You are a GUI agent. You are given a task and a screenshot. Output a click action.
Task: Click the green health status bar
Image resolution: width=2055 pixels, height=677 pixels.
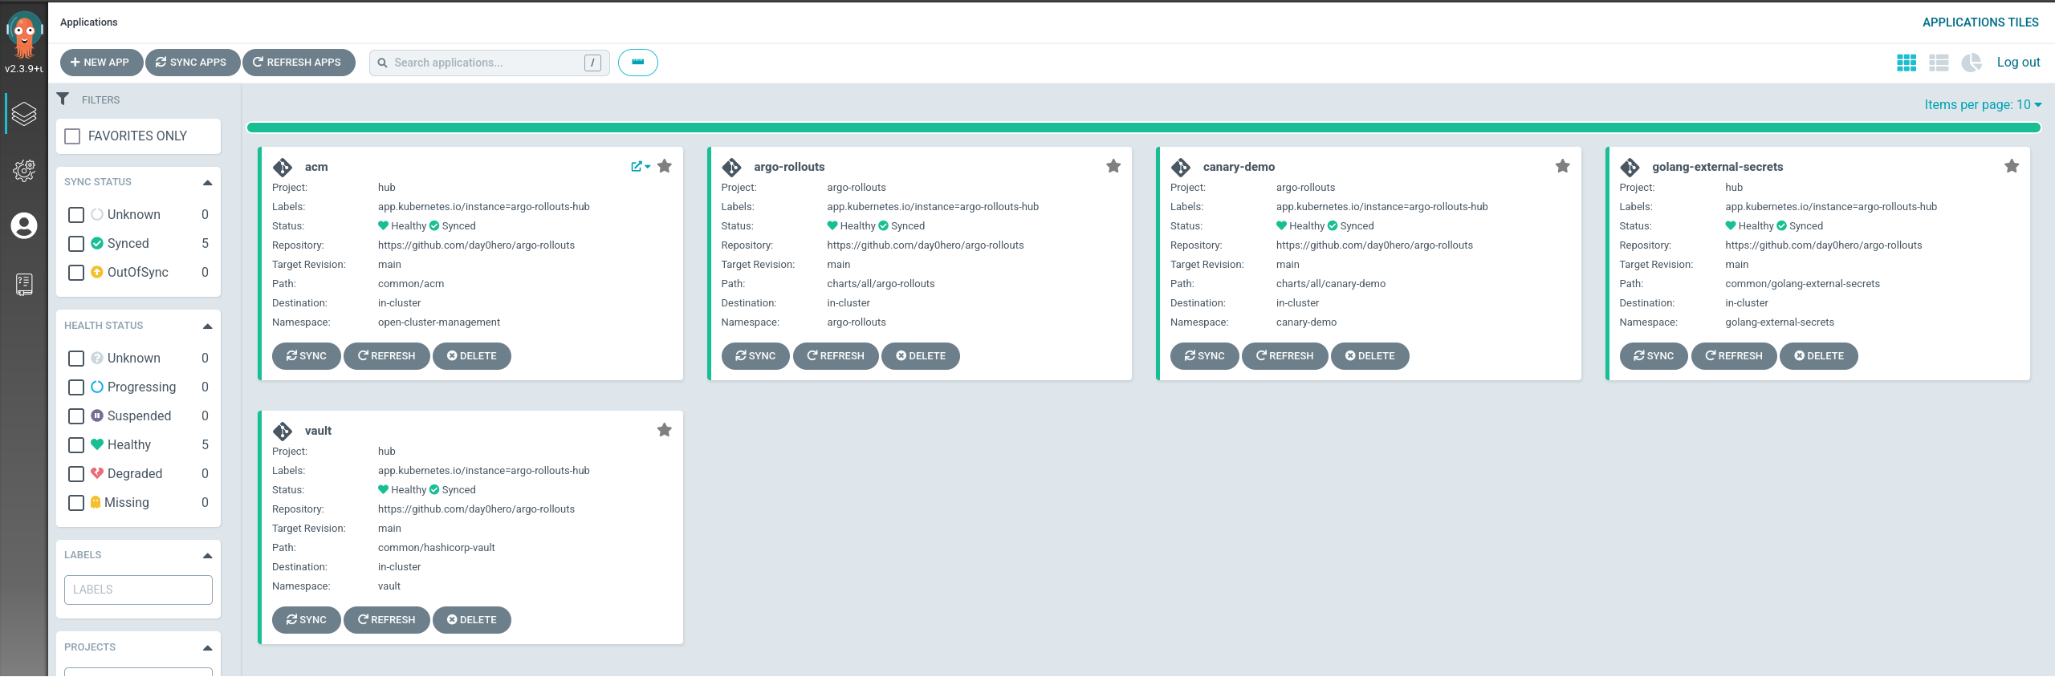tap(1143, 128)
